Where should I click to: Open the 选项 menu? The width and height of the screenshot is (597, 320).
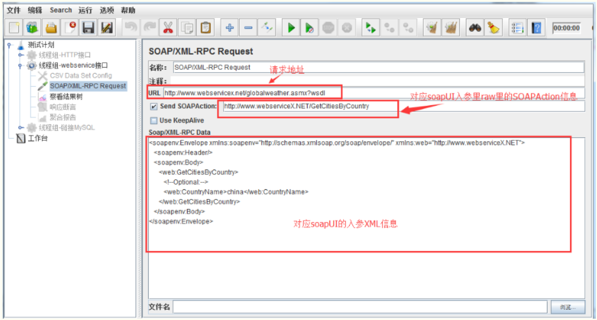pos(107,10)
